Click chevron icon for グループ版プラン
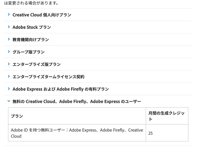The height and width of the screenshot is (150, 210). 9,52
